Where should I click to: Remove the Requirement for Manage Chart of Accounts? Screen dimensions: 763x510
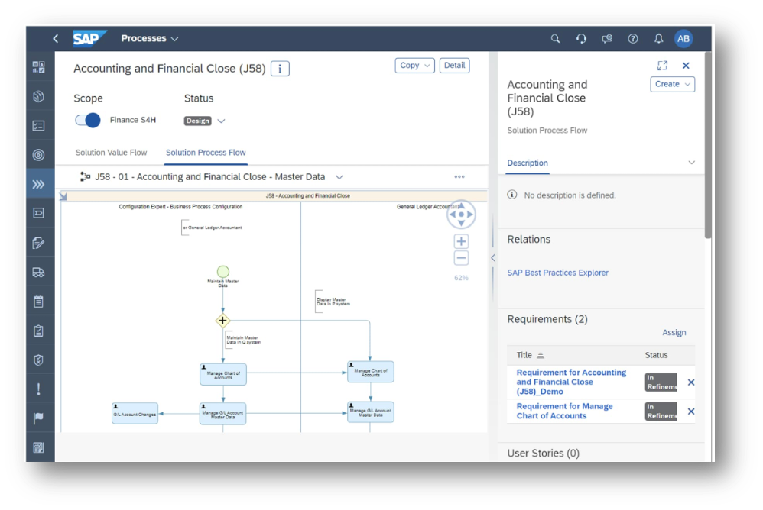(x=691, y=412)
